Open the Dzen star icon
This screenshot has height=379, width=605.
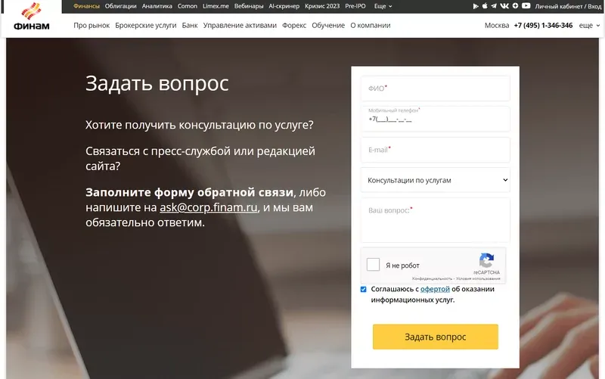pos(515,6)
